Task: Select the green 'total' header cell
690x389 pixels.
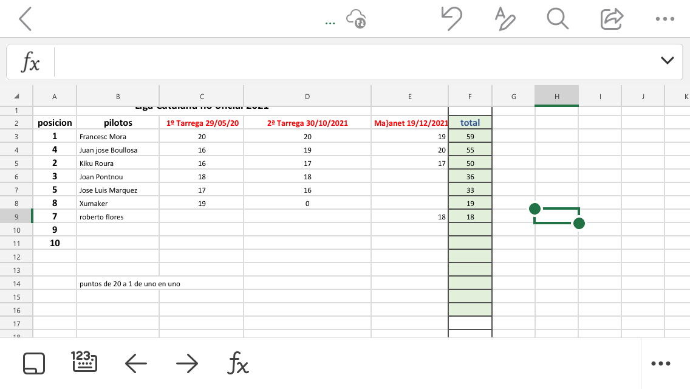Action: pyautogui.click(x=470, y=123)
